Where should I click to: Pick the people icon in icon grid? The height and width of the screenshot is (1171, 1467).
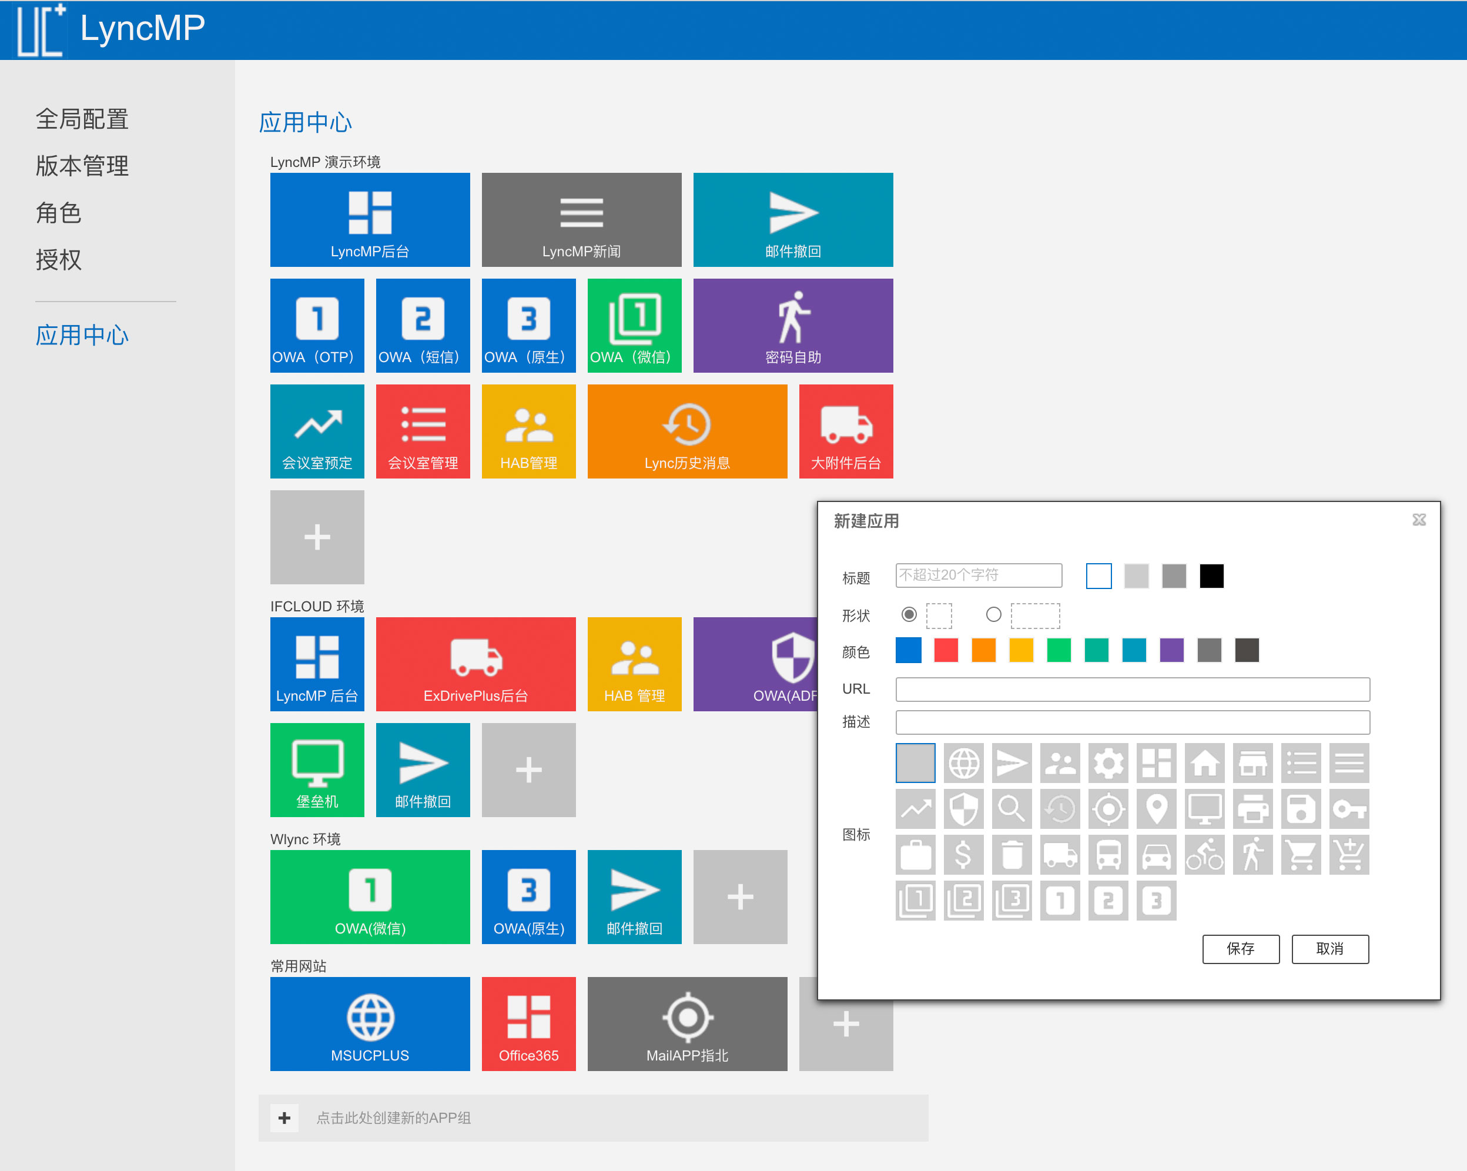tap(1060, 763)
